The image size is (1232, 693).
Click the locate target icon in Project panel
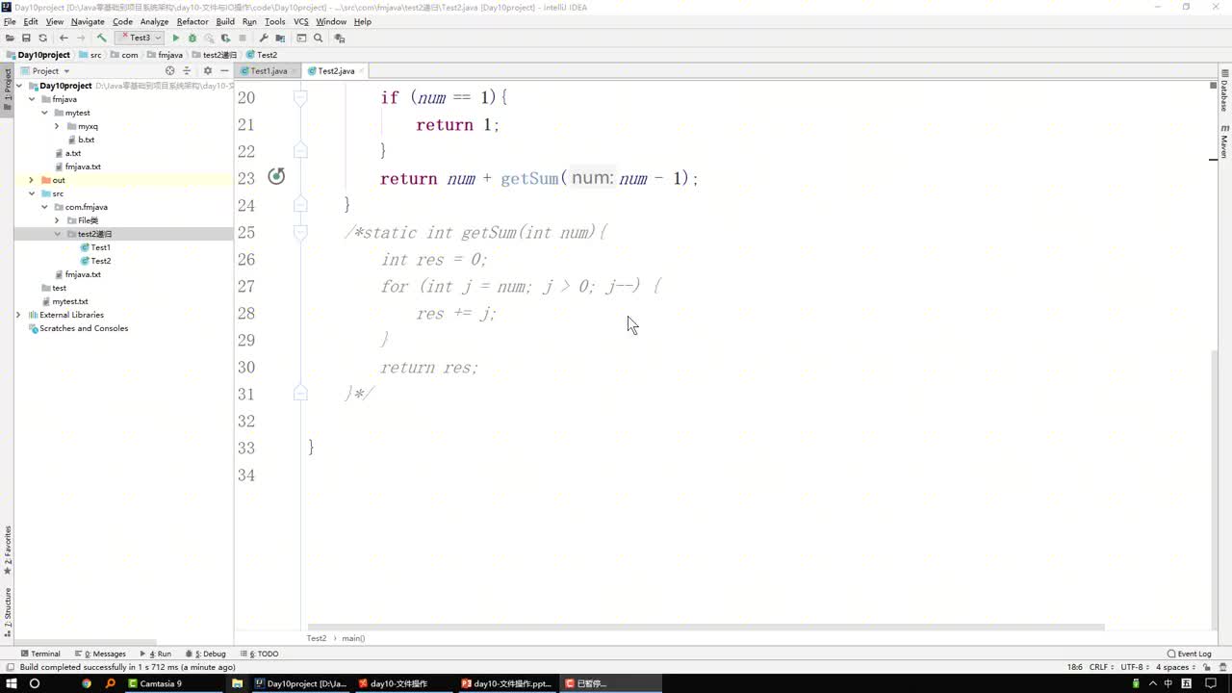[170, 71]
